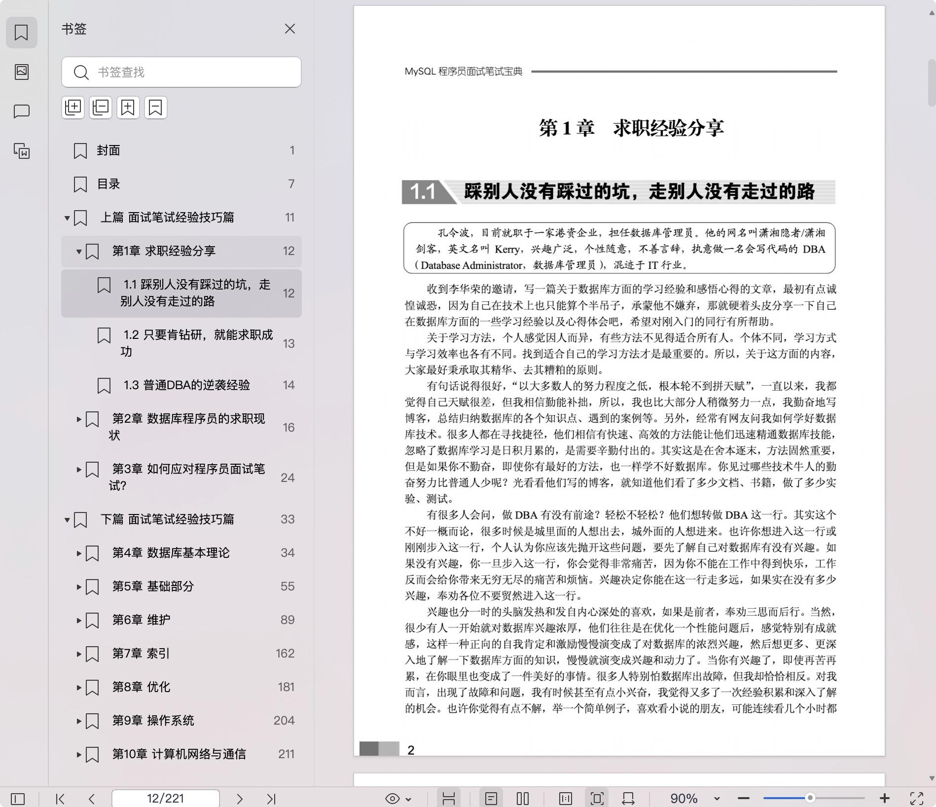
Task: Open the eye view mode dropdown arrow
Action: pos(408,799)
